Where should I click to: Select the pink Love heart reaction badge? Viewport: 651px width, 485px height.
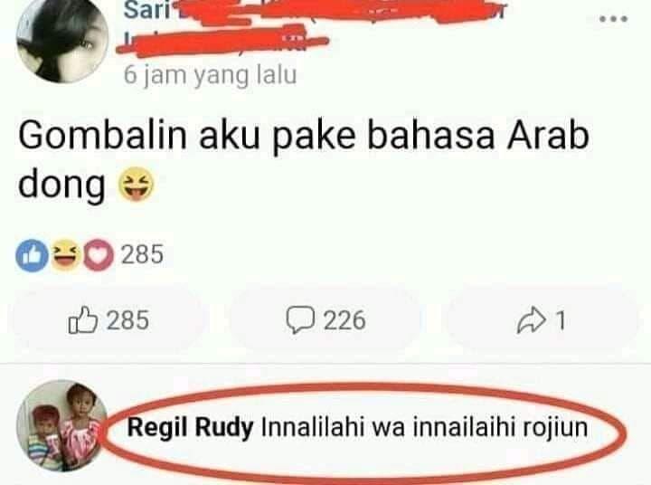(99, 255)
